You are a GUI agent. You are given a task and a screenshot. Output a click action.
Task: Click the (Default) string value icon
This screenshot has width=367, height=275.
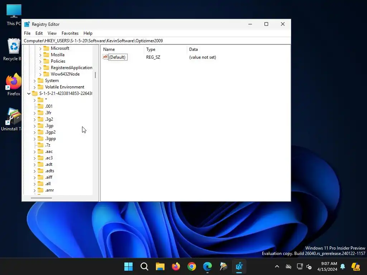105,57
